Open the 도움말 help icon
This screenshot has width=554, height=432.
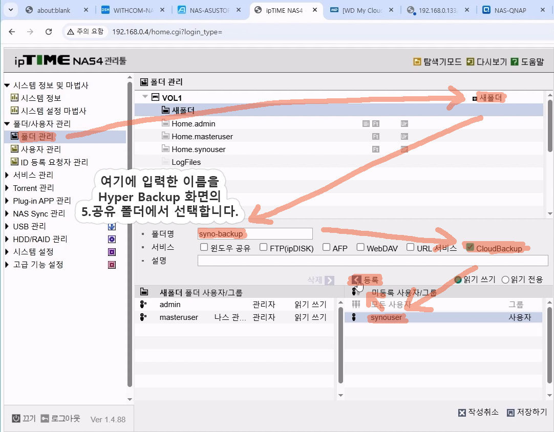click(515, 62)
